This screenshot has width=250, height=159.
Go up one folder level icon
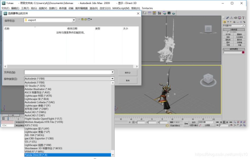point(82,19)
